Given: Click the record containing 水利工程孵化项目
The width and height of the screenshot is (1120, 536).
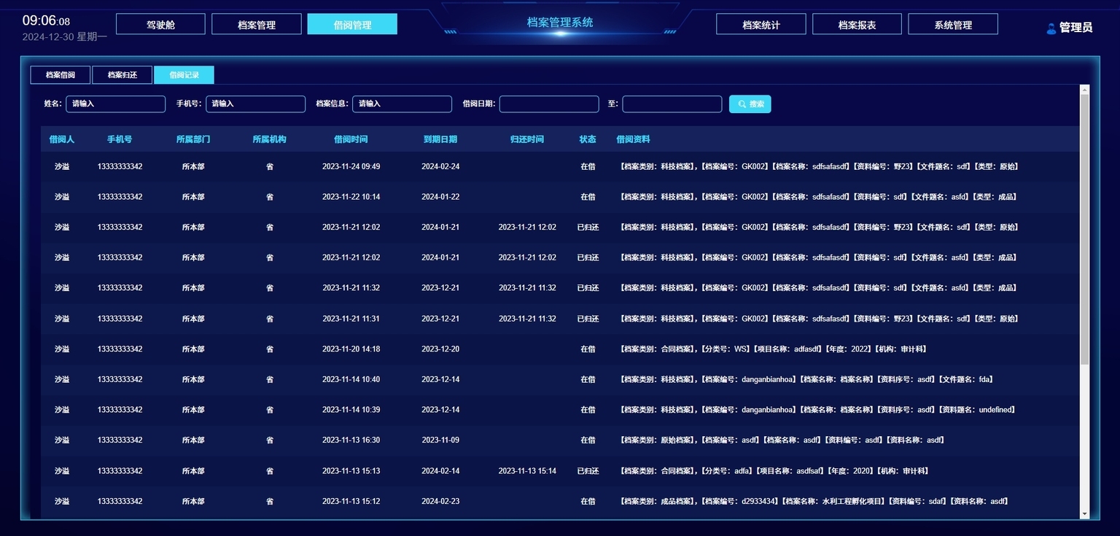Looking at the screenshot, I should point(560,502).
